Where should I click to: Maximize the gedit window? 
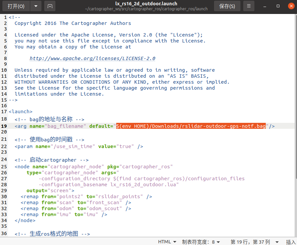tap(278, 6)
